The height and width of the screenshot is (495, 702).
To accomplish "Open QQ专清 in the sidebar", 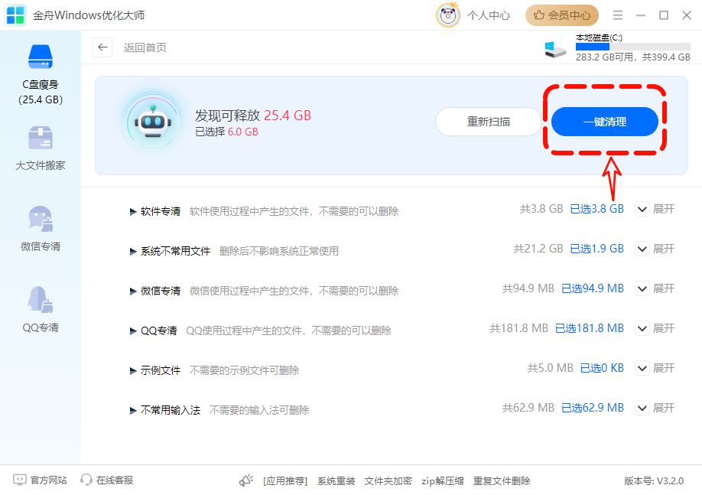I will (x=41, y=309).
